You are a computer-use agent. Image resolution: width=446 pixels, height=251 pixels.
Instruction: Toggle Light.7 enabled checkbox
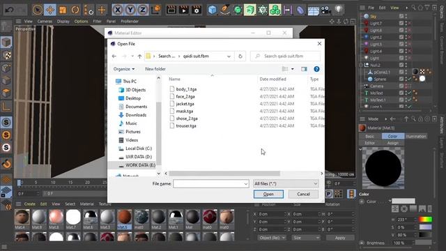click(401, 23)
